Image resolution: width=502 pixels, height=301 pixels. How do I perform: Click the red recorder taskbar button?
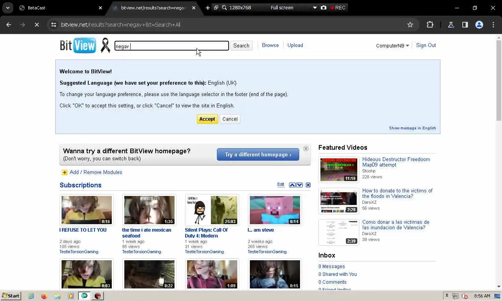coord(98,296)
